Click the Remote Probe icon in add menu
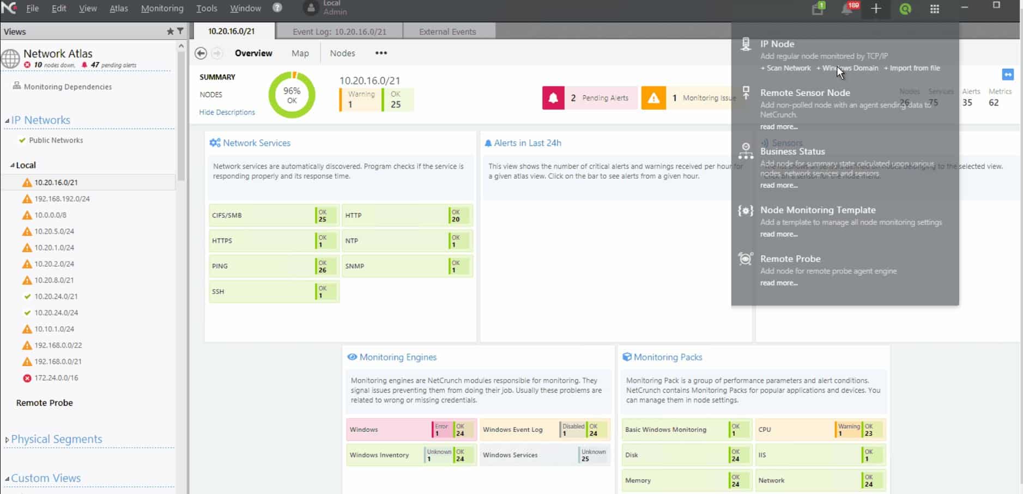This screenshot has height=494, width=1023. [x=746, y=259]
